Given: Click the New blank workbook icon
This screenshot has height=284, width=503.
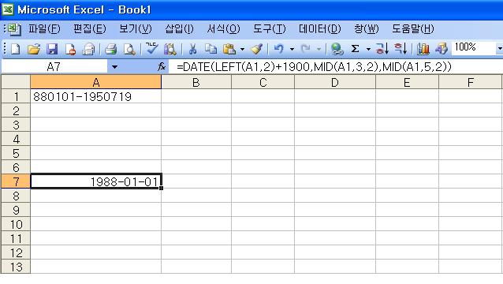Looking at the screenshot, I should pyautogui.click(x=16, y=49).
